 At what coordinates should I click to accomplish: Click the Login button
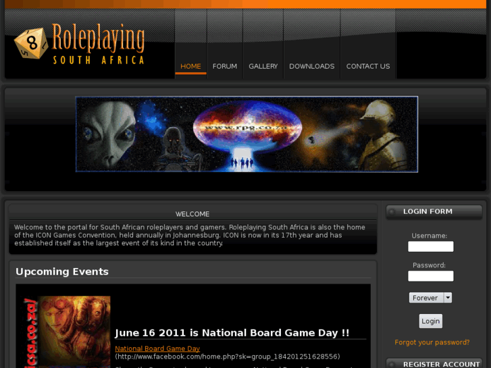(x=431, y=321)
